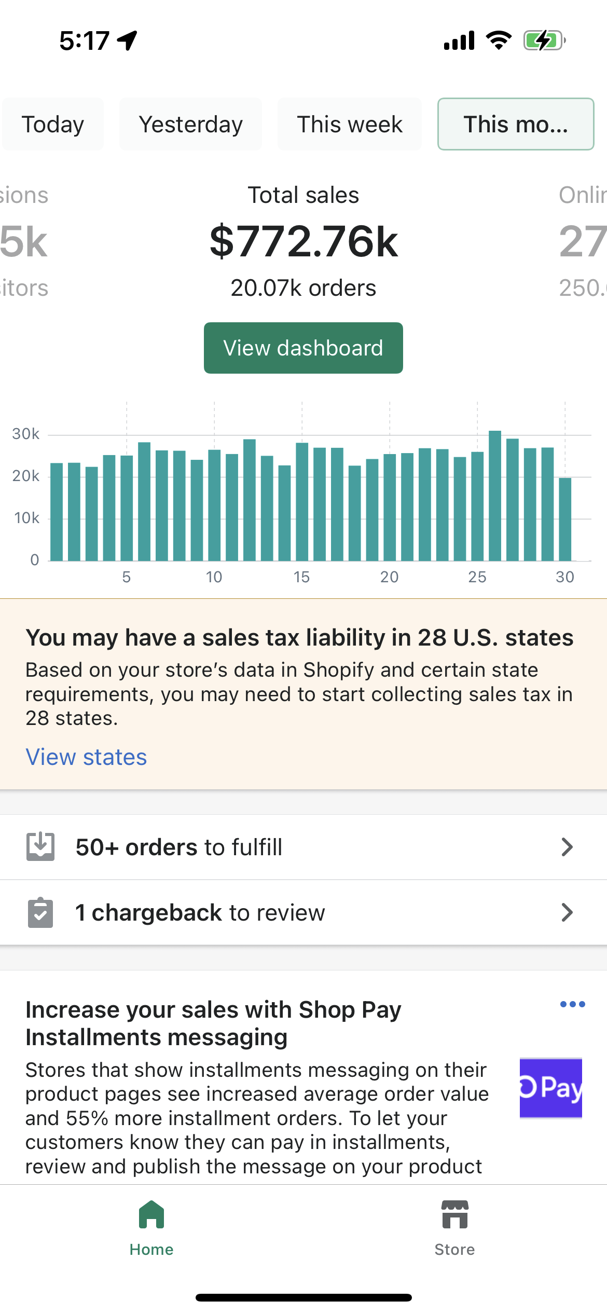The height and width of the screenshot is (1314, 607).
Task: Tap the Wi-Fi status icon
Action: tap(499, 40)
